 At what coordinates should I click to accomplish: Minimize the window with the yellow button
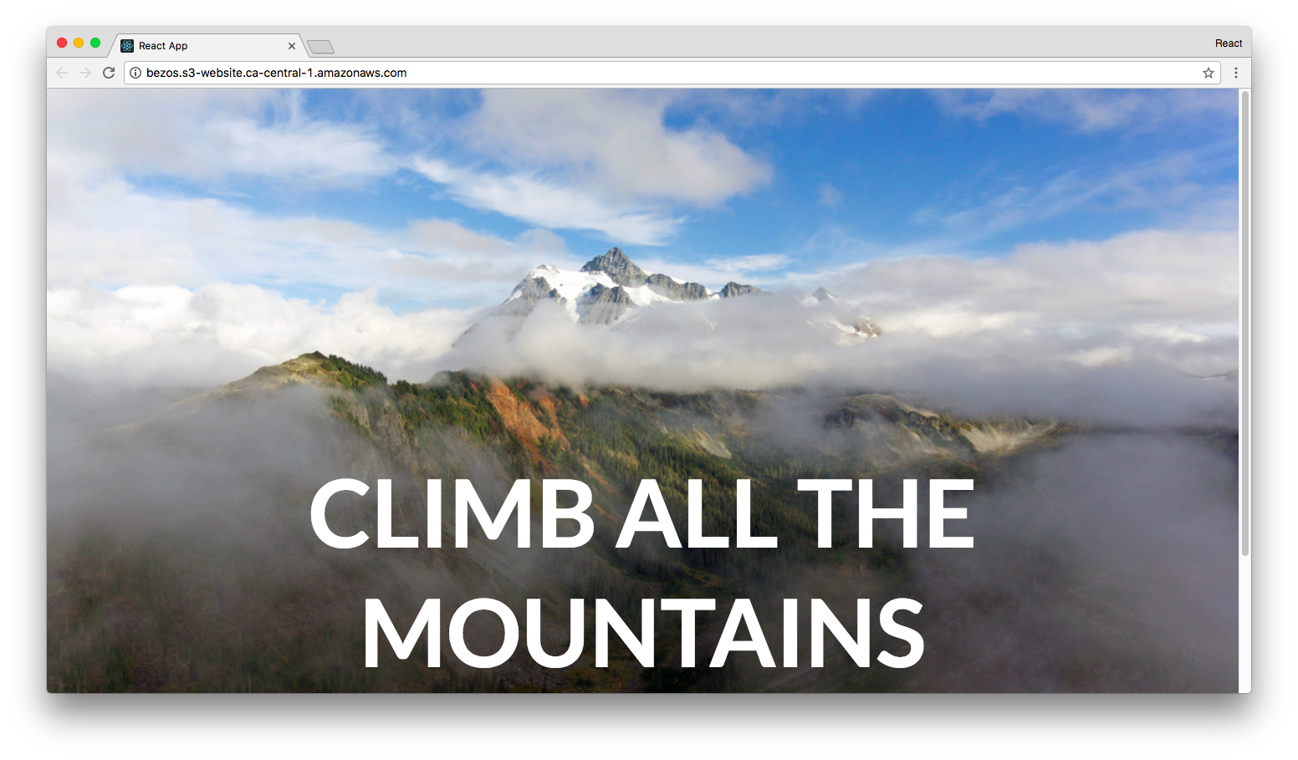point(79,43)
